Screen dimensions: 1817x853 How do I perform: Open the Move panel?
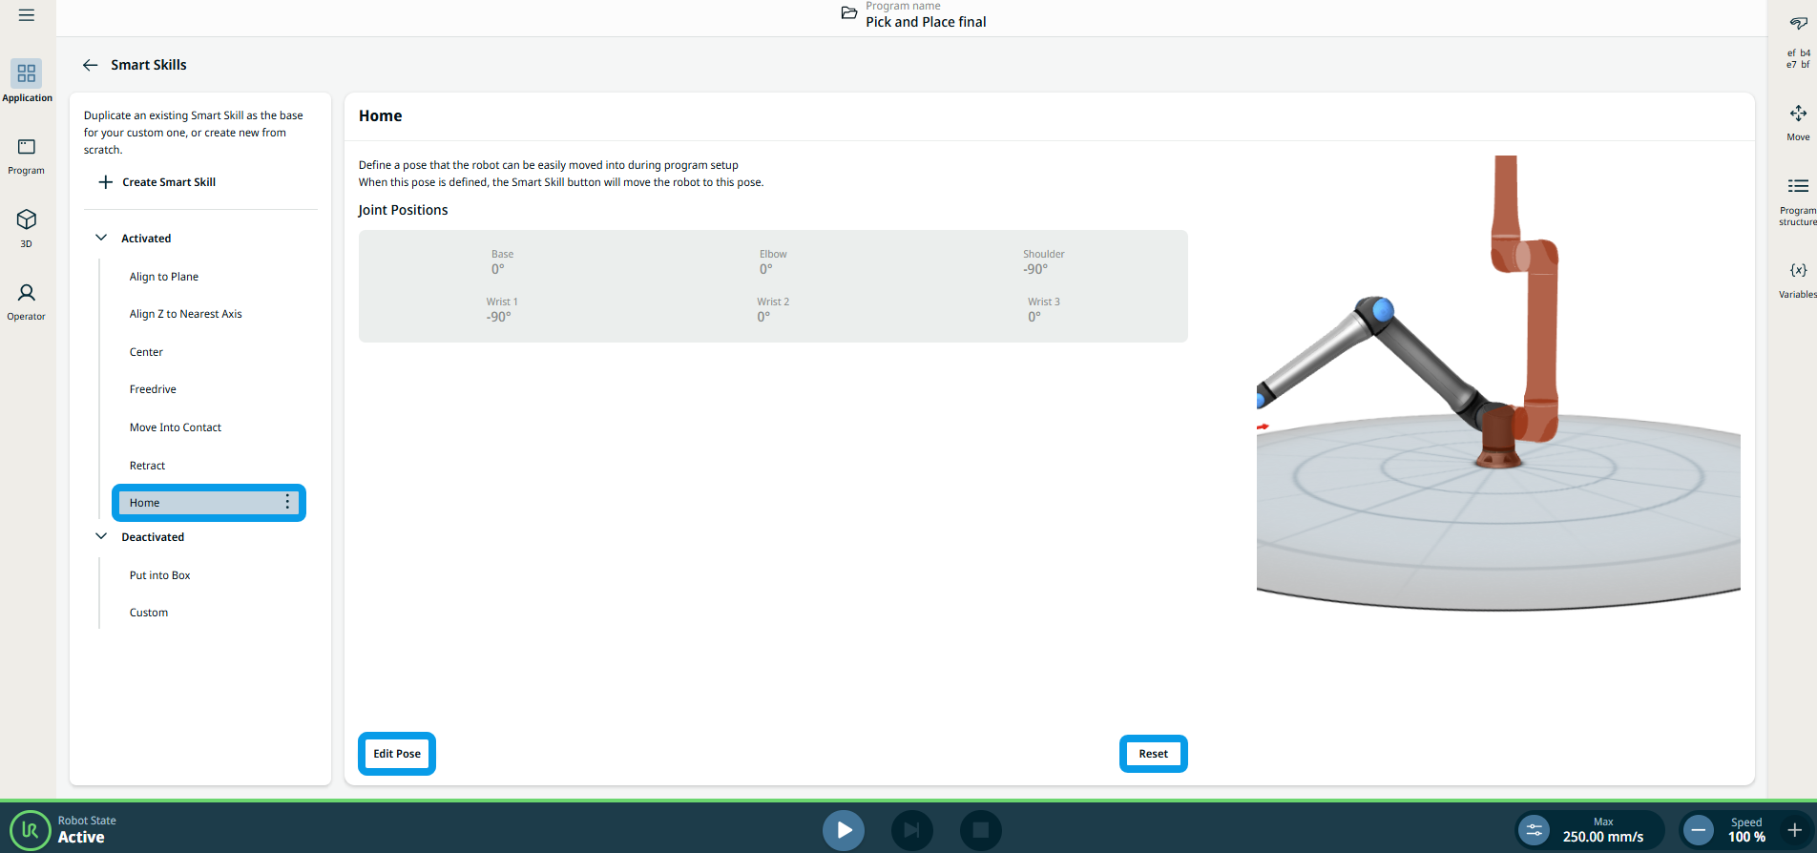pyautogui.click(x=1797, y=122)
